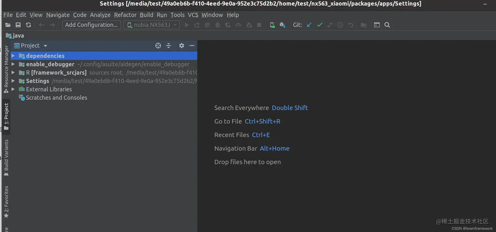496x232 pixels.
Task: Open the Refactor menu
Action: click(125, 15)
